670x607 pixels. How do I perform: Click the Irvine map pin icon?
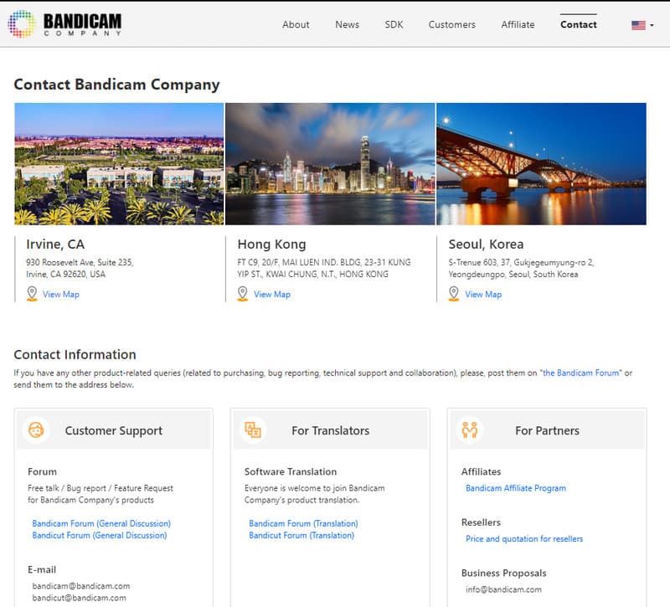point(32,294)
